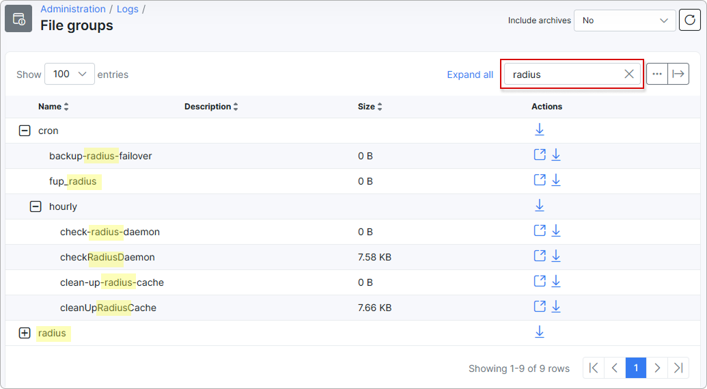The image size is (707, 389).
Task: Open the Include archives dropdown
Action: pyautogui.click(x=624, y=21)
